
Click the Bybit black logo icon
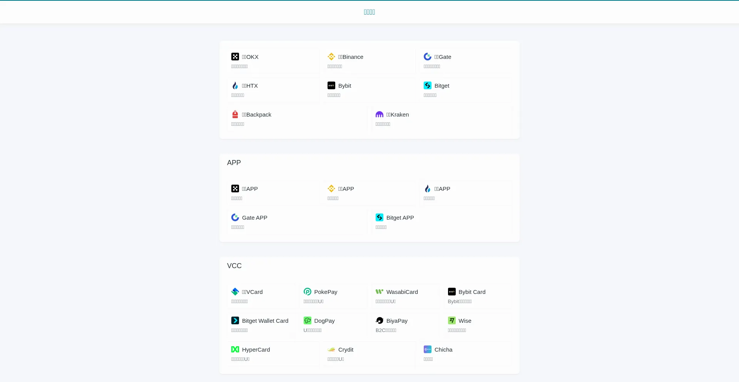click(331, 85)
